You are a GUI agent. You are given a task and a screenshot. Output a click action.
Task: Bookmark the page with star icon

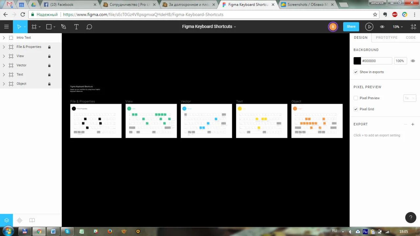tap(375, 14)
